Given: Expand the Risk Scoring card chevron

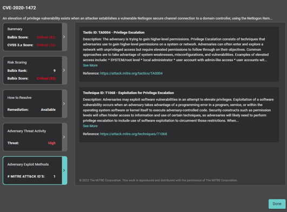Looking at the screenshot, I should pos(64,70).
